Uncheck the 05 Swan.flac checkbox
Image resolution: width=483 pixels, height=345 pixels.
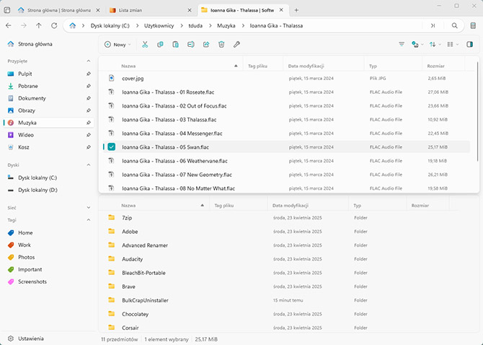pyautogui.click(x=112, y=147)
